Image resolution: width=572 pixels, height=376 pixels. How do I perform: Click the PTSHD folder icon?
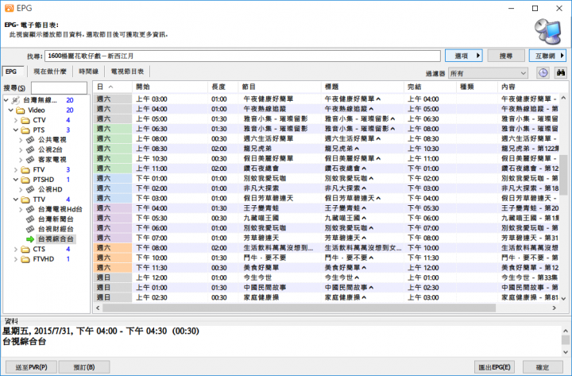pos(25,180)
